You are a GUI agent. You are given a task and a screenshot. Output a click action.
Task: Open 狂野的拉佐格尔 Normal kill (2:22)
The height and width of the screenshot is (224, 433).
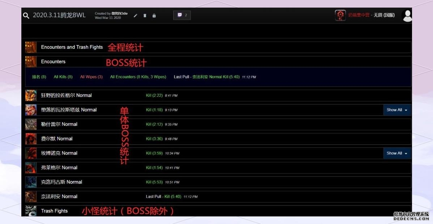(x=154, y=95)
